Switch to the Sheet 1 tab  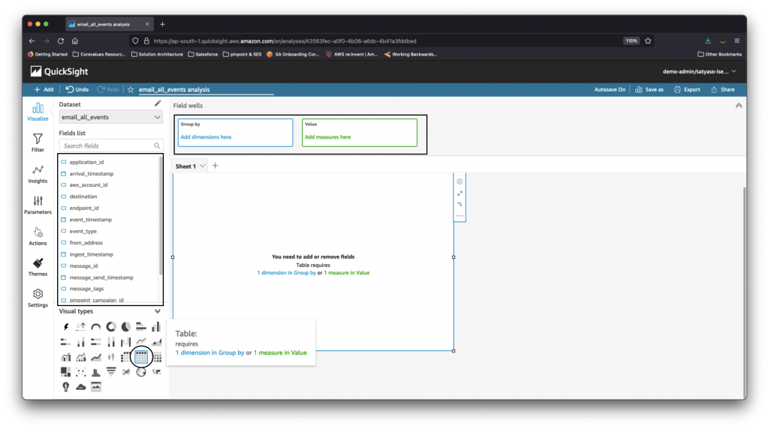(x=186, y=166)
